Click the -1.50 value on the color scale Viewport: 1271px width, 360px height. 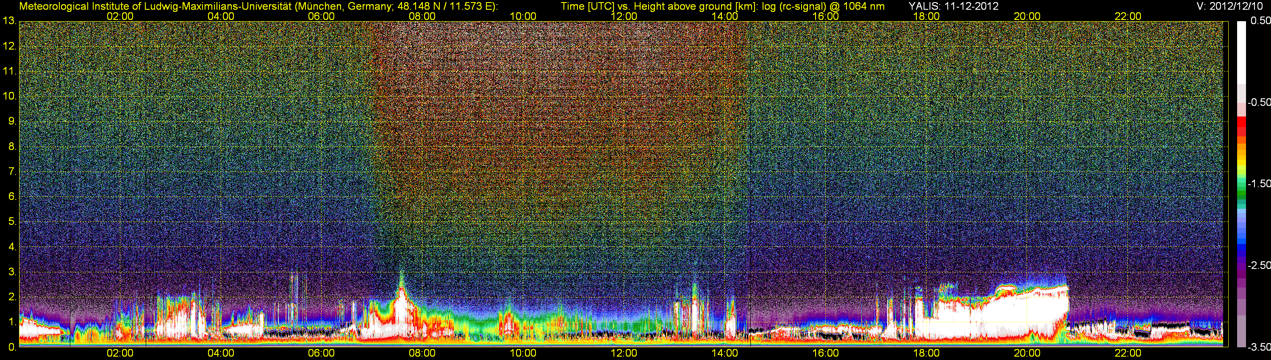pos(1259,183)
